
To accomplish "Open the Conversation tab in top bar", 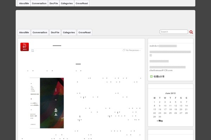I will (39, 3).
